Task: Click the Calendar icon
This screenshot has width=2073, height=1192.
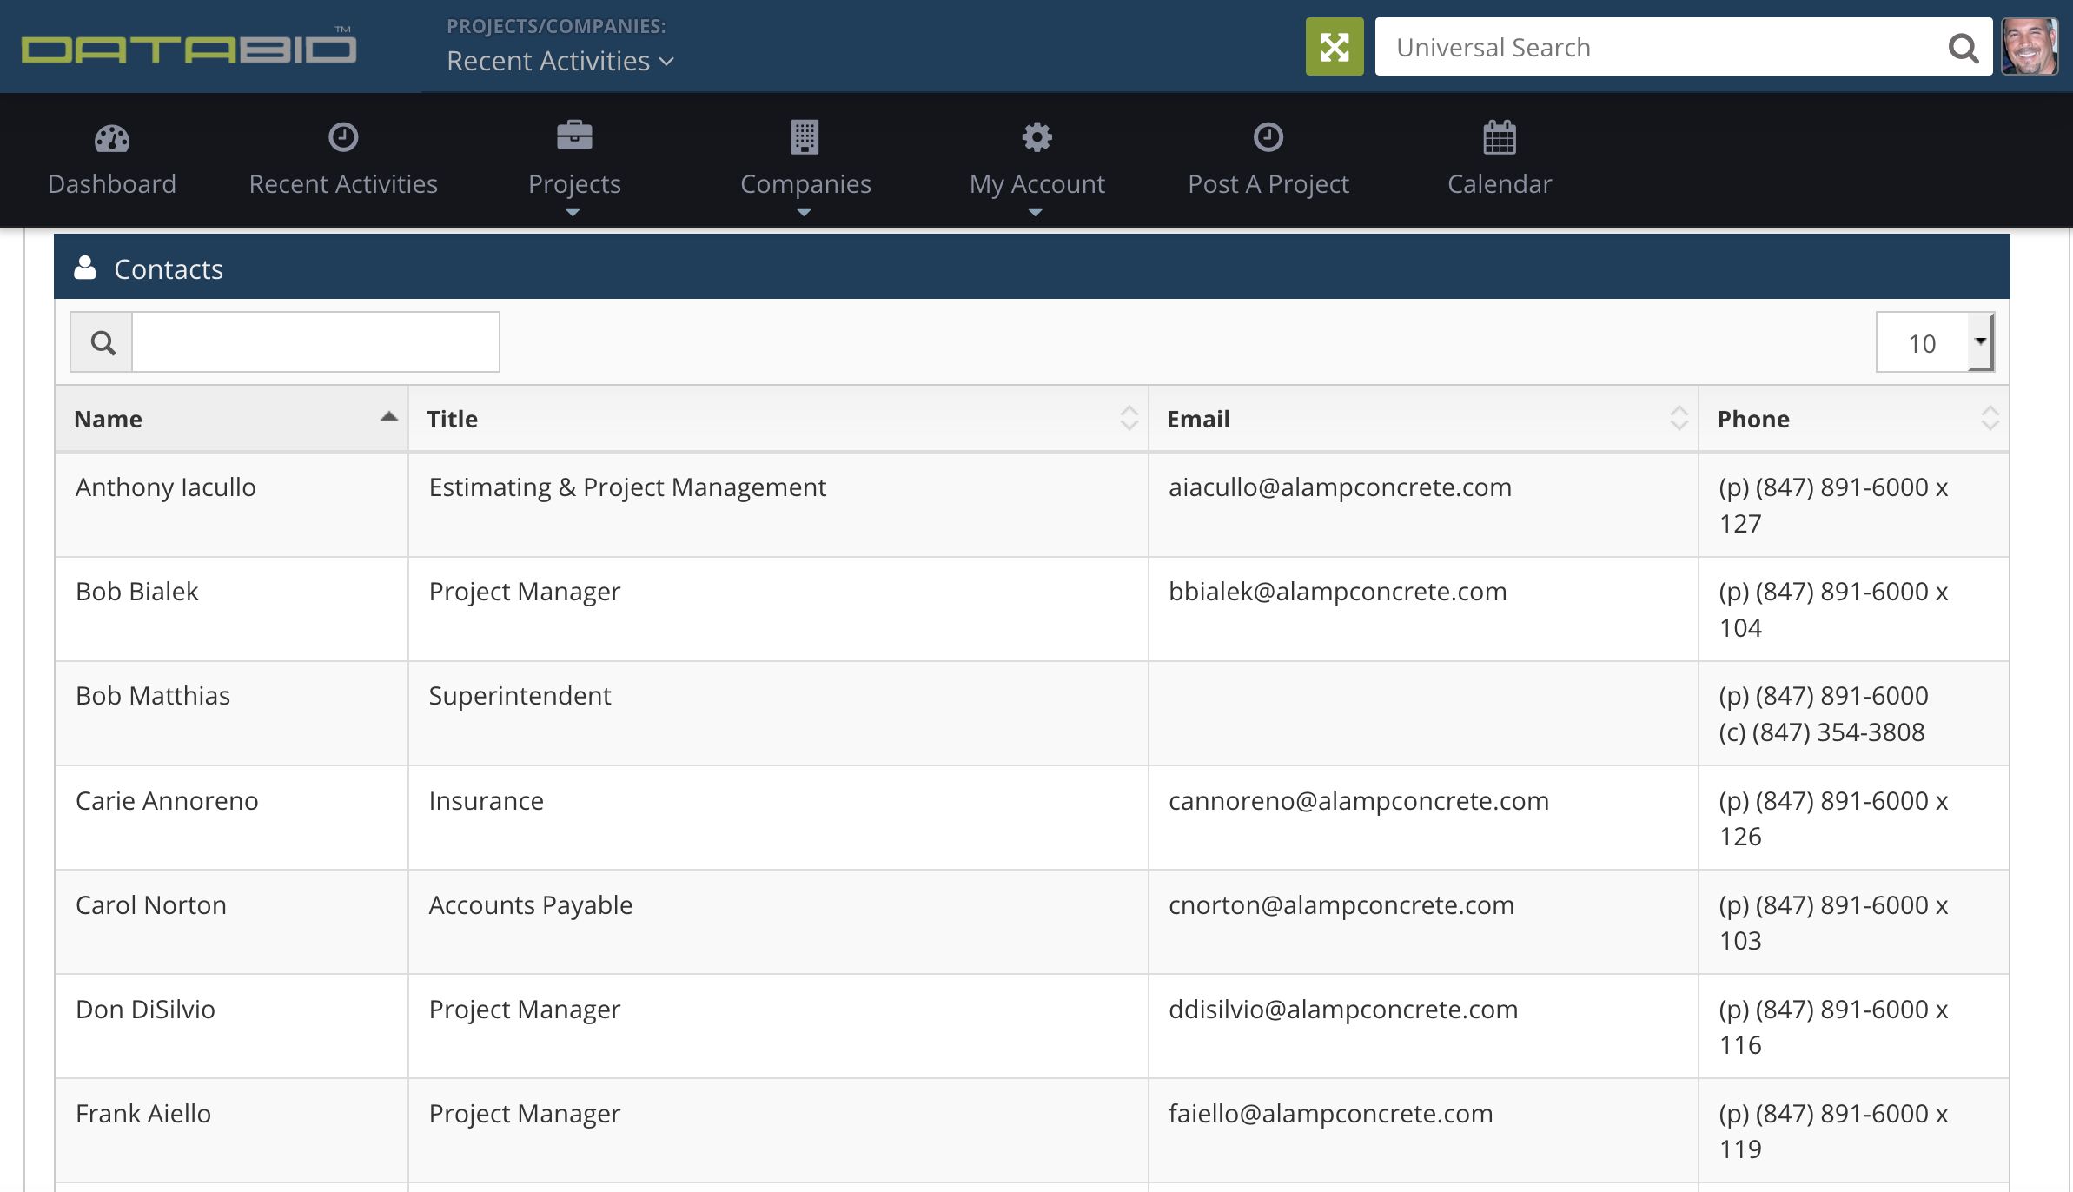Action: [1499, 137]
